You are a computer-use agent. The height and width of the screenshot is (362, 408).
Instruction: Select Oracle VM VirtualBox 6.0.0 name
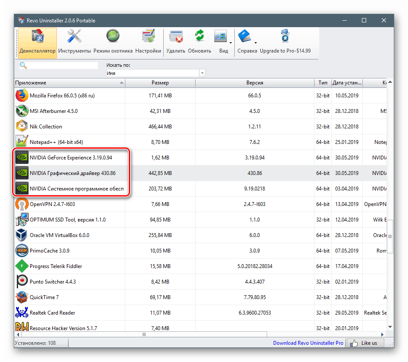pos(59,235)
